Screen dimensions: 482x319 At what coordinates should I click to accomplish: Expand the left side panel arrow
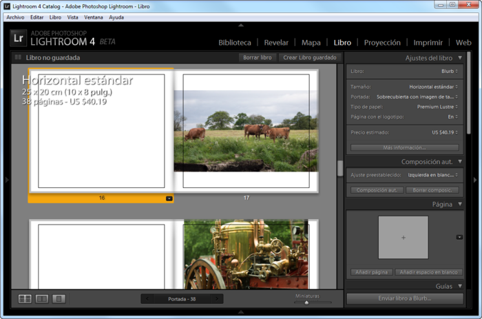[x=7, y=180]
